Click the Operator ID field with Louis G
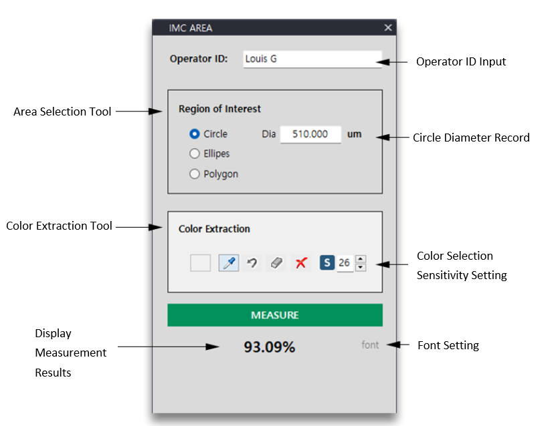The height and width of the screenshot is (426, 554). (x=312, y=59)
